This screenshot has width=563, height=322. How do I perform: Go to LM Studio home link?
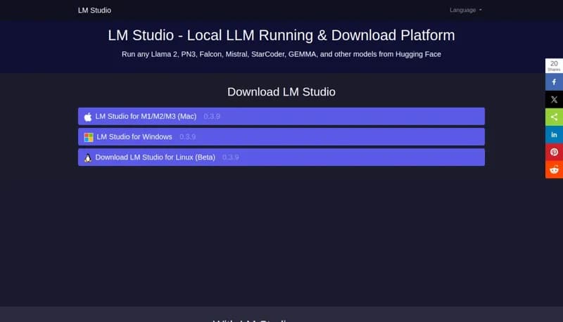[x=94, y=11]
